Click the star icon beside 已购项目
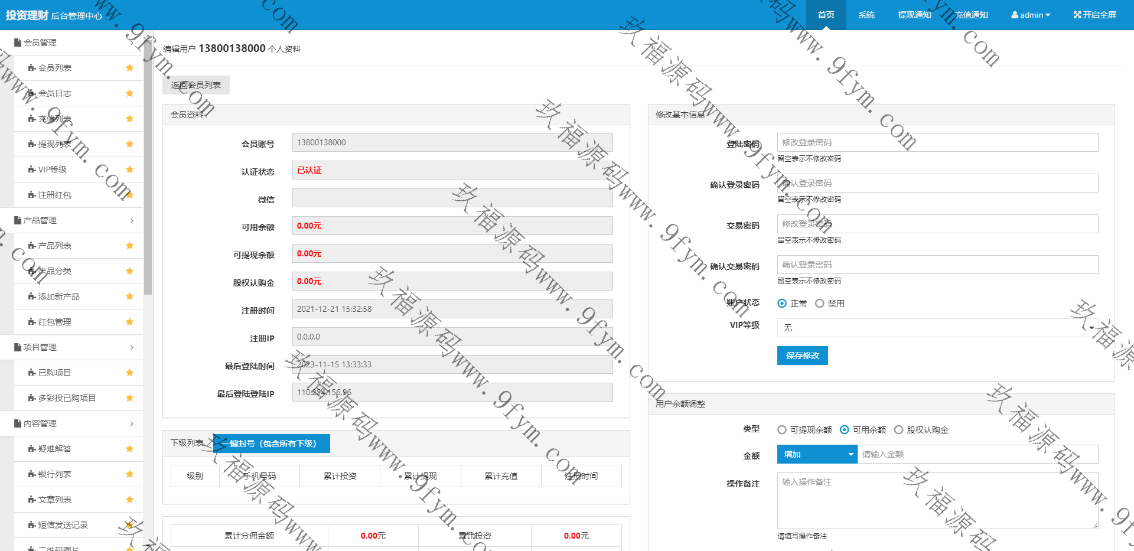1134x551 pixels. click(129, 373)
